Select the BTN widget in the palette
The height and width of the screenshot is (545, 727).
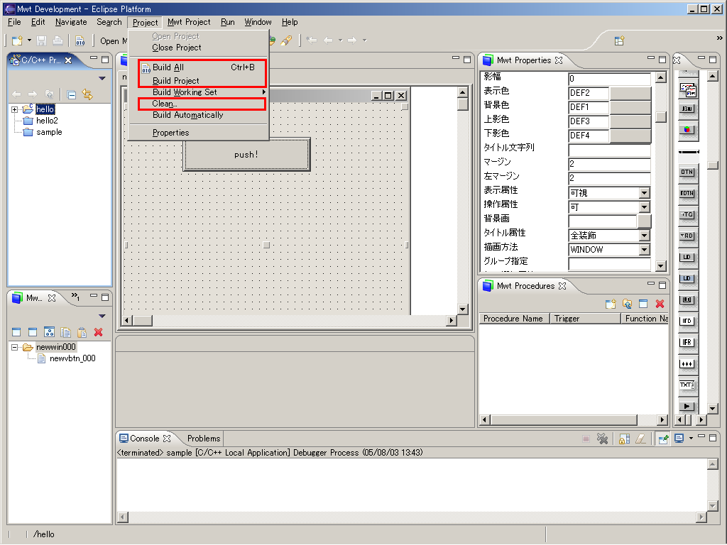[x=687, y=172]
